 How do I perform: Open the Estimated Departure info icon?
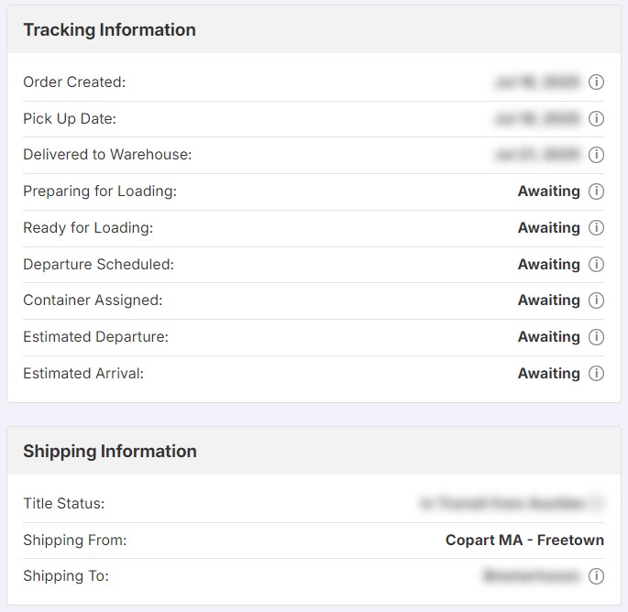[596, 337]
